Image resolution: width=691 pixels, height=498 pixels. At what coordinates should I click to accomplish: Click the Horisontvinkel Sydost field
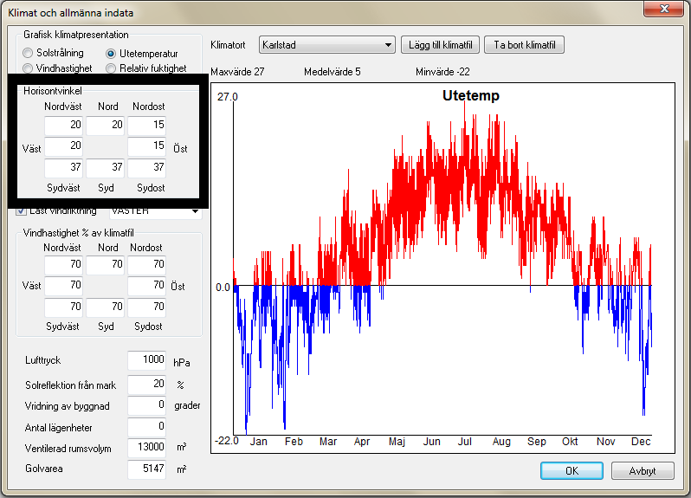pos(146,168)
